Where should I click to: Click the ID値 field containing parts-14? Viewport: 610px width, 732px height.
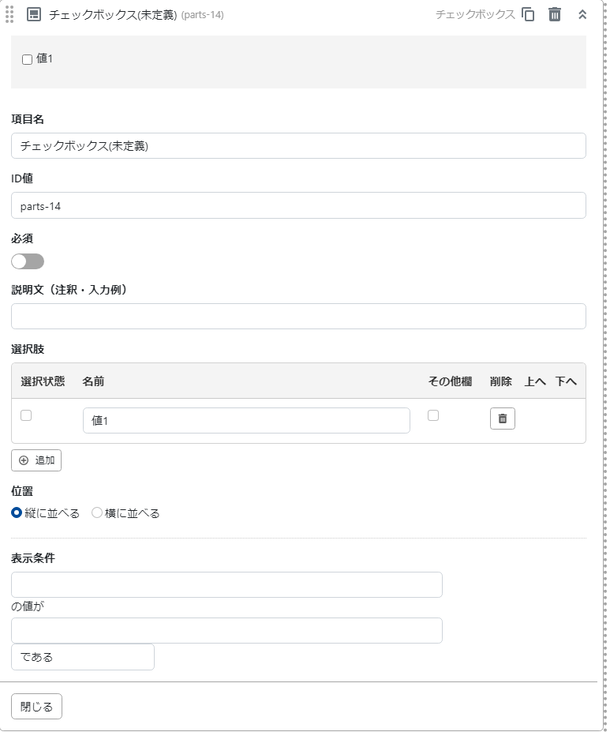(298, 205)
